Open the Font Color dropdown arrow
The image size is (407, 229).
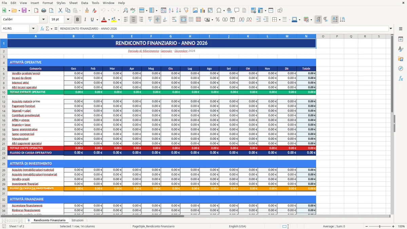click(109, 20)
